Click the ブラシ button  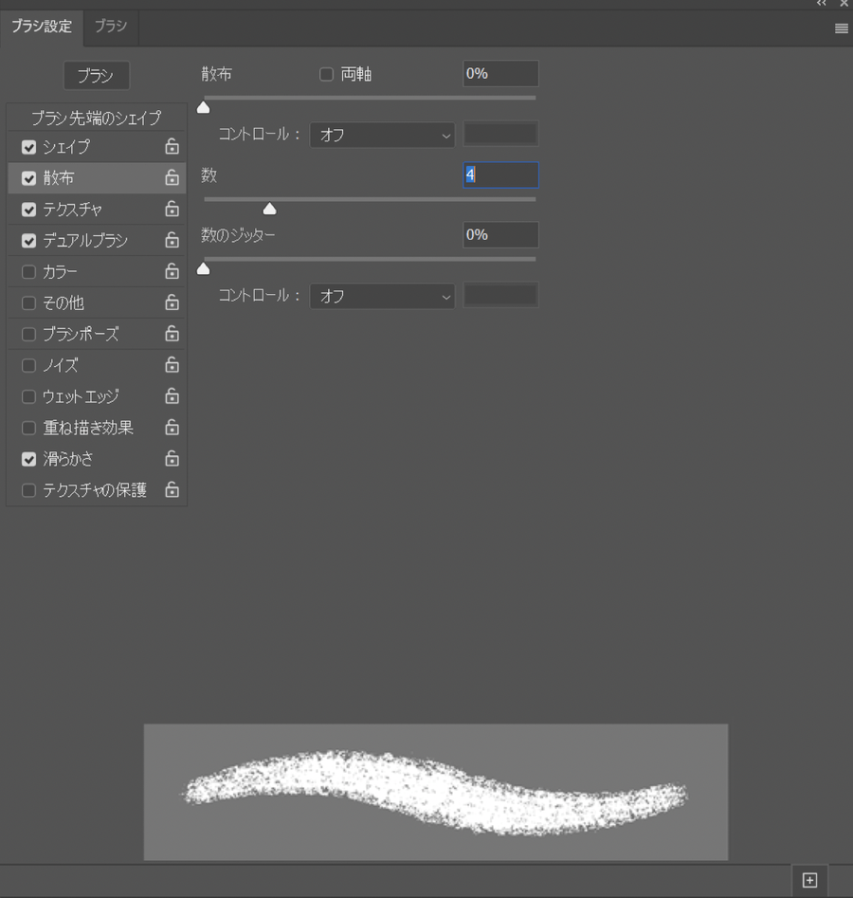point(96,76)
